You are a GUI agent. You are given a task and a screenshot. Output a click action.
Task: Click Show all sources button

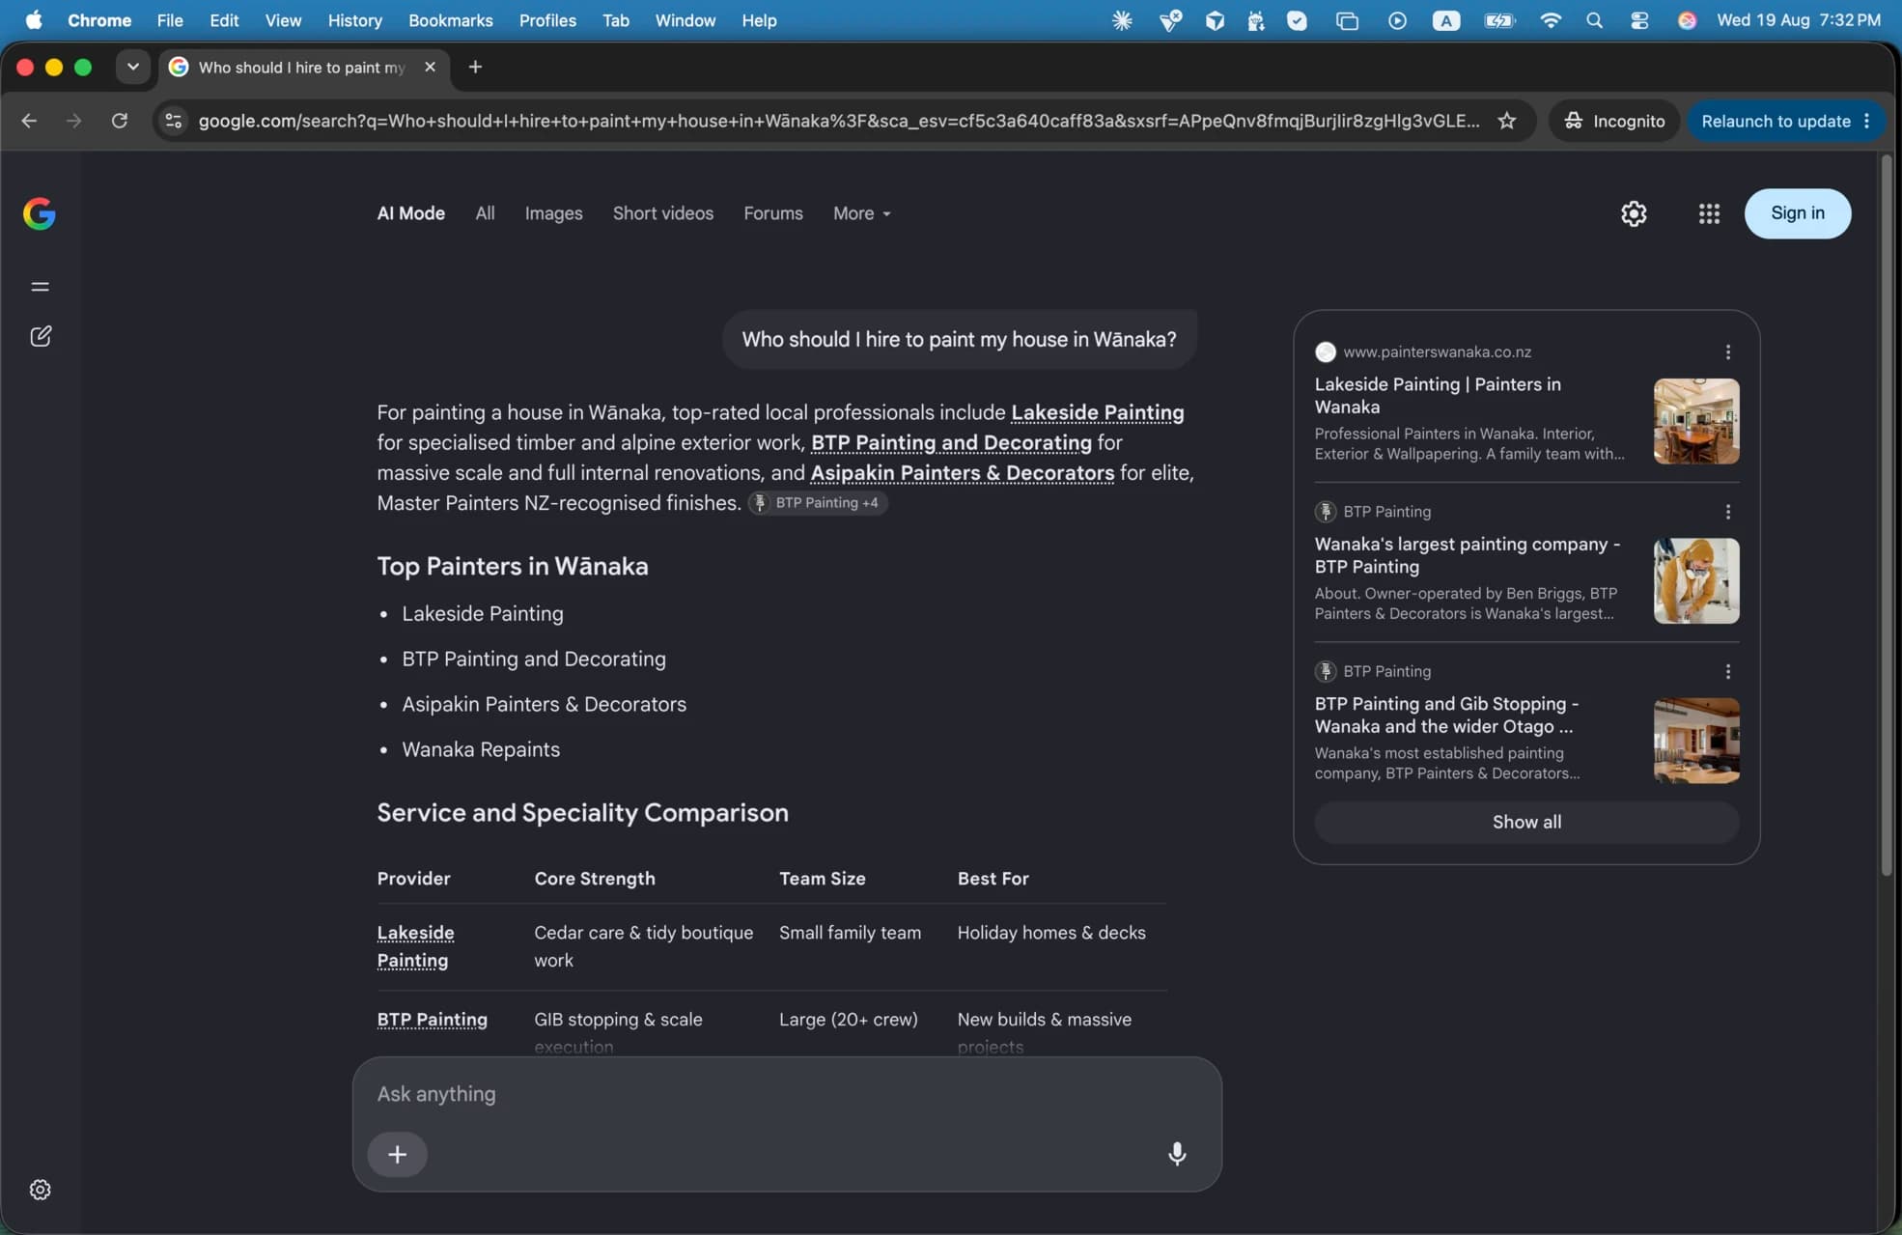(1526, 823)
